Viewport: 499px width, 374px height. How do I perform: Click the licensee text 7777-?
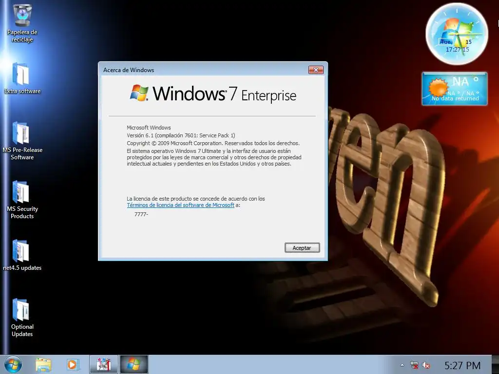[141, 214]
